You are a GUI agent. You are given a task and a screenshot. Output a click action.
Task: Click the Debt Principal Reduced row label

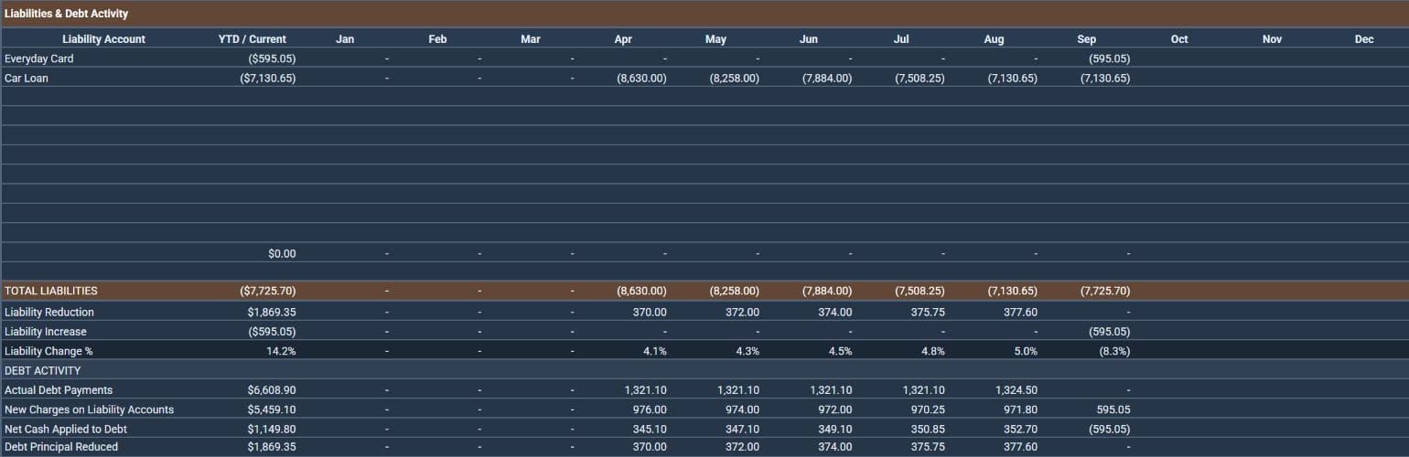pyautogui.click(x=61, y=447)
